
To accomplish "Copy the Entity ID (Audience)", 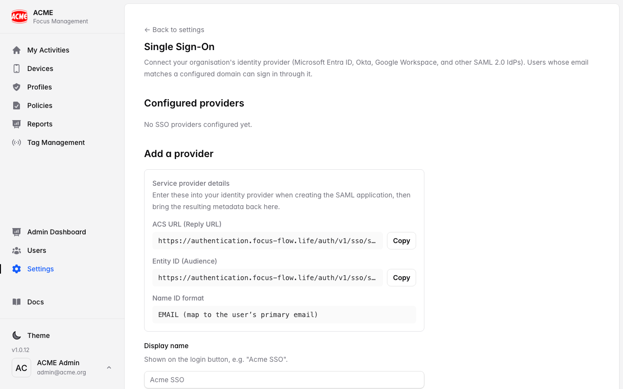I will (x=402, y=278).
